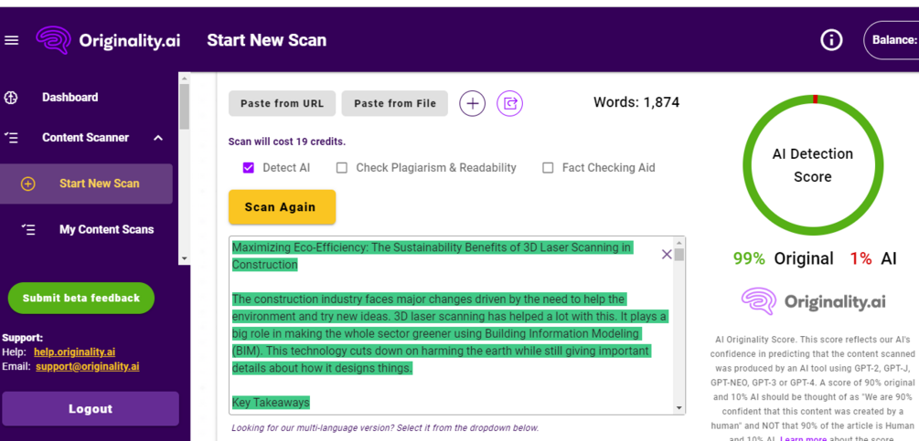Click the AI Detection Score ring chart

click(812, 164)
